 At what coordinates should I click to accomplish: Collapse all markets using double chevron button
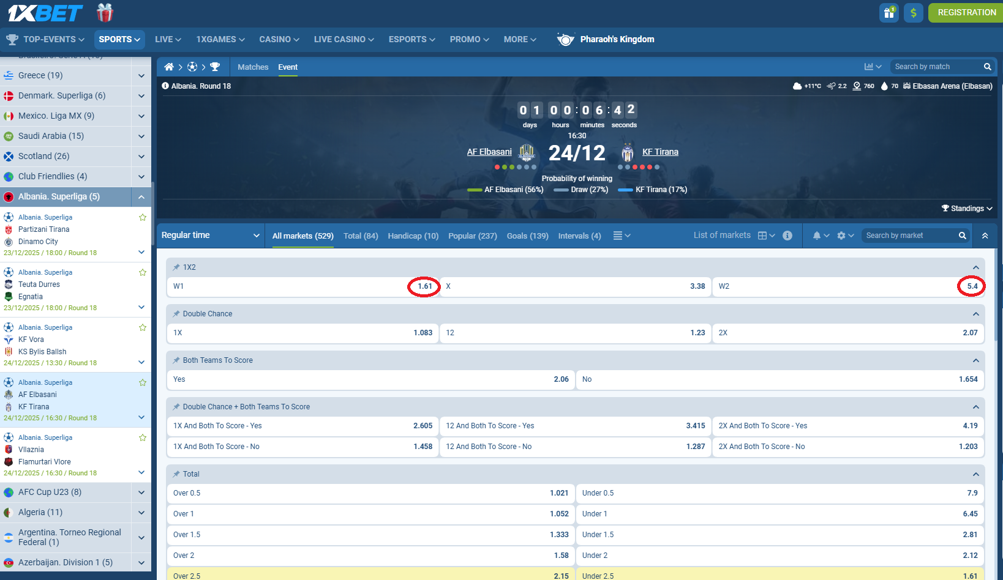pyautogui.click(x=985, y=235)
